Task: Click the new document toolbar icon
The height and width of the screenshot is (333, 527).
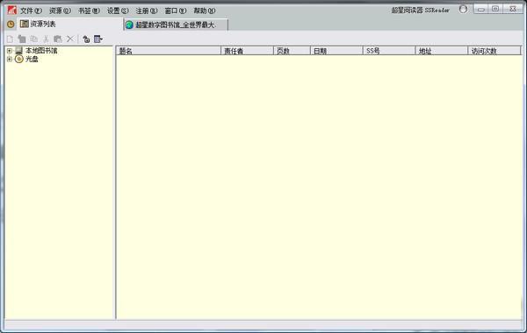Action: click(10, 39)
